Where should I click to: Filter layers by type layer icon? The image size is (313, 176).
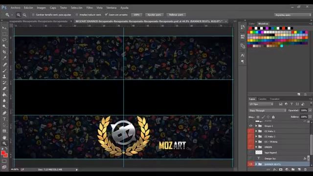[x=291, y=104]
